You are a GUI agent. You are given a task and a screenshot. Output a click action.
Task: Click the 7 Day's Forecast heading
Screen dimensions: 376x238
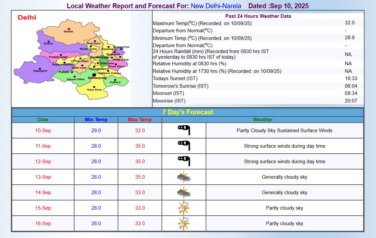pos(188,112)
